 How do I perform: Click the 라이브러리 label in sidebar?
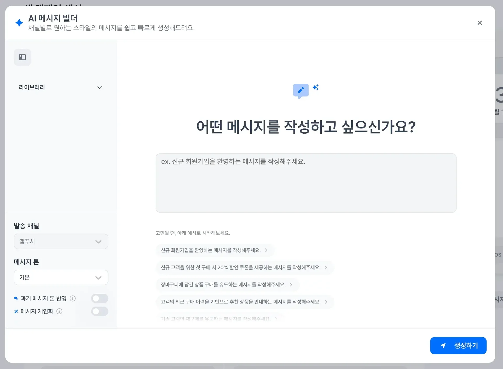point(32,87)
